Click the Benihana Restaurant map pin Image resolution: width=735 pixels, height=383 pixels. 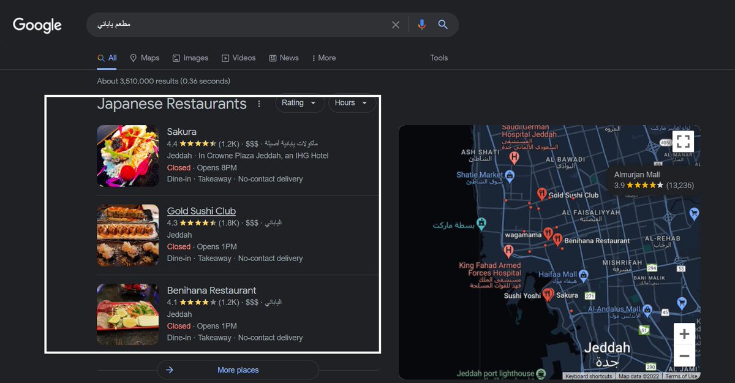pos(557,240)
